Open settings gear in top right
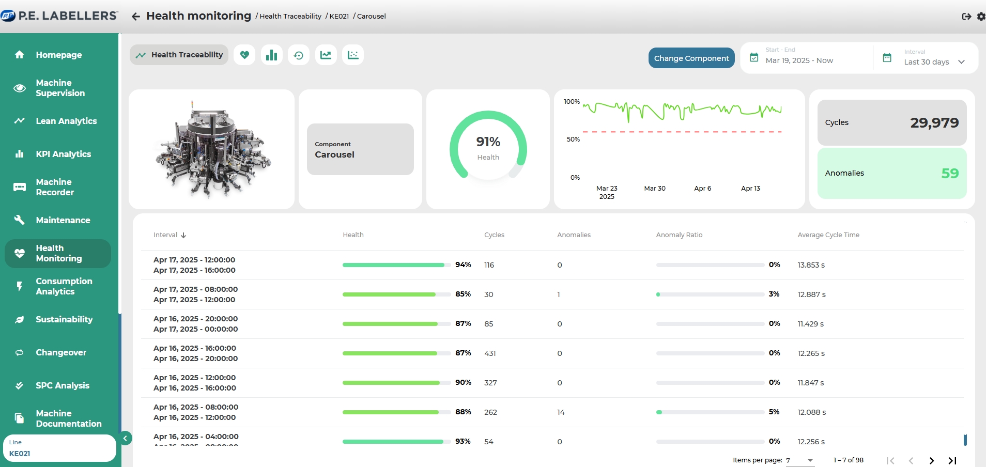This screenshot has height=467, width=986. (981, 17)
